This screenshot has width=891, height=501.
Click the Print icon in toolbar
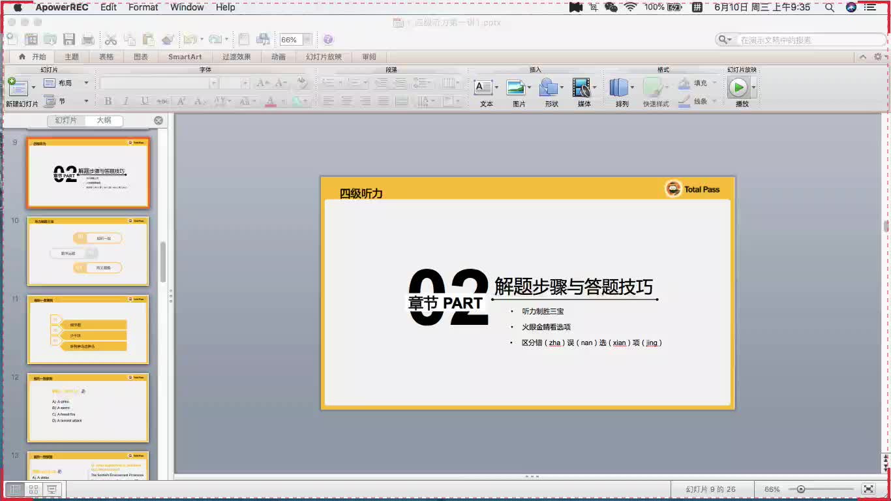point(87,39)
